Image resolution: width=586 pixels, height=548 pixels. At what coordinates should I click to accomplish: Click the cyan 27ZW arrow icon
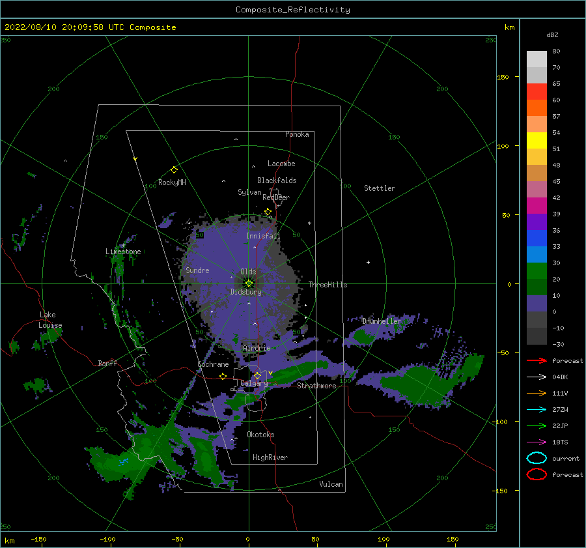pos(537,410)
